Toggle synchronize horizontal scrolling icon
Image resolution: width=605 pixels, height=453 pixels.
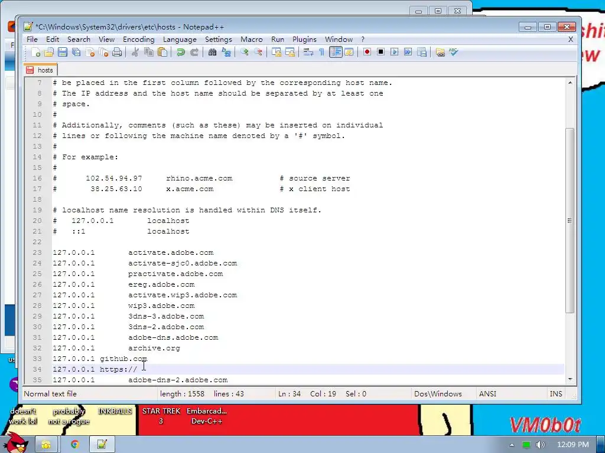coord(290,52)
